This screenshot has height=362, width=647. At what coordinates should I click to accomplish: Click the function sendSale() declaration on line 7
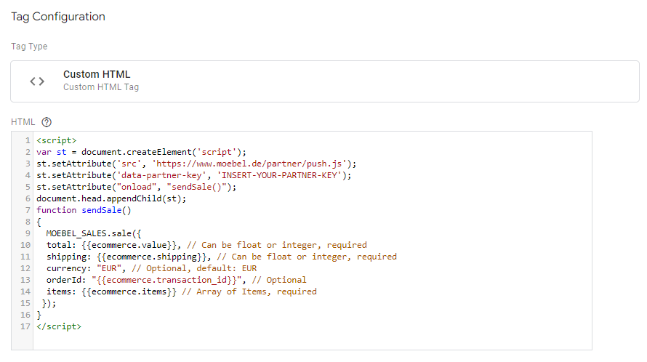[x=84, y=210]
